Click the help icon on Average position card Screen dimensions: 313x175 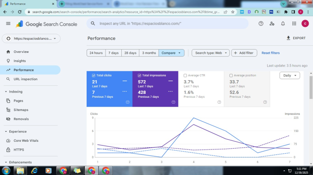265,102
